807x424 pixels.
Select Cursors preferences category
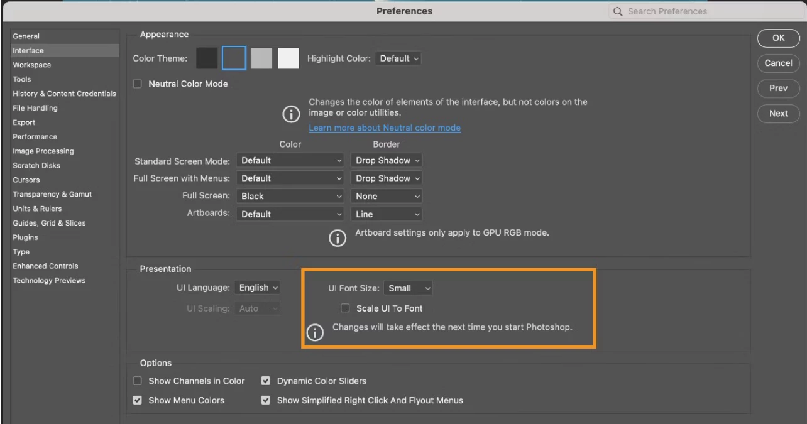coord(26,180)
